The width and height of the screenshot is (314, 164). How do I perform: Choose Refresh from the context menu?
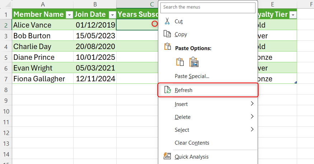click(208, 90)
